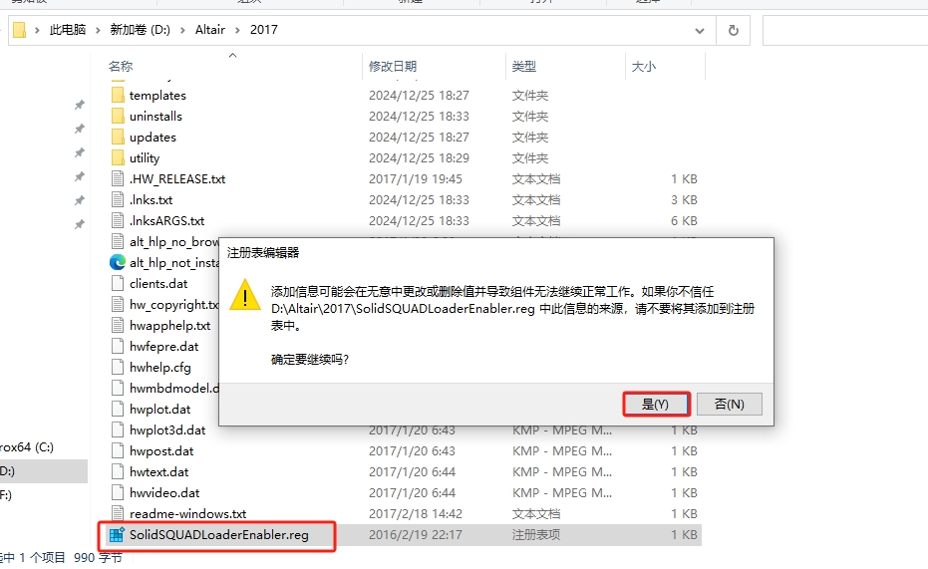Click the folder icon in address bar
Viewport: 928px width, 569px height.
pyautogui.click(x=20, y=30)
